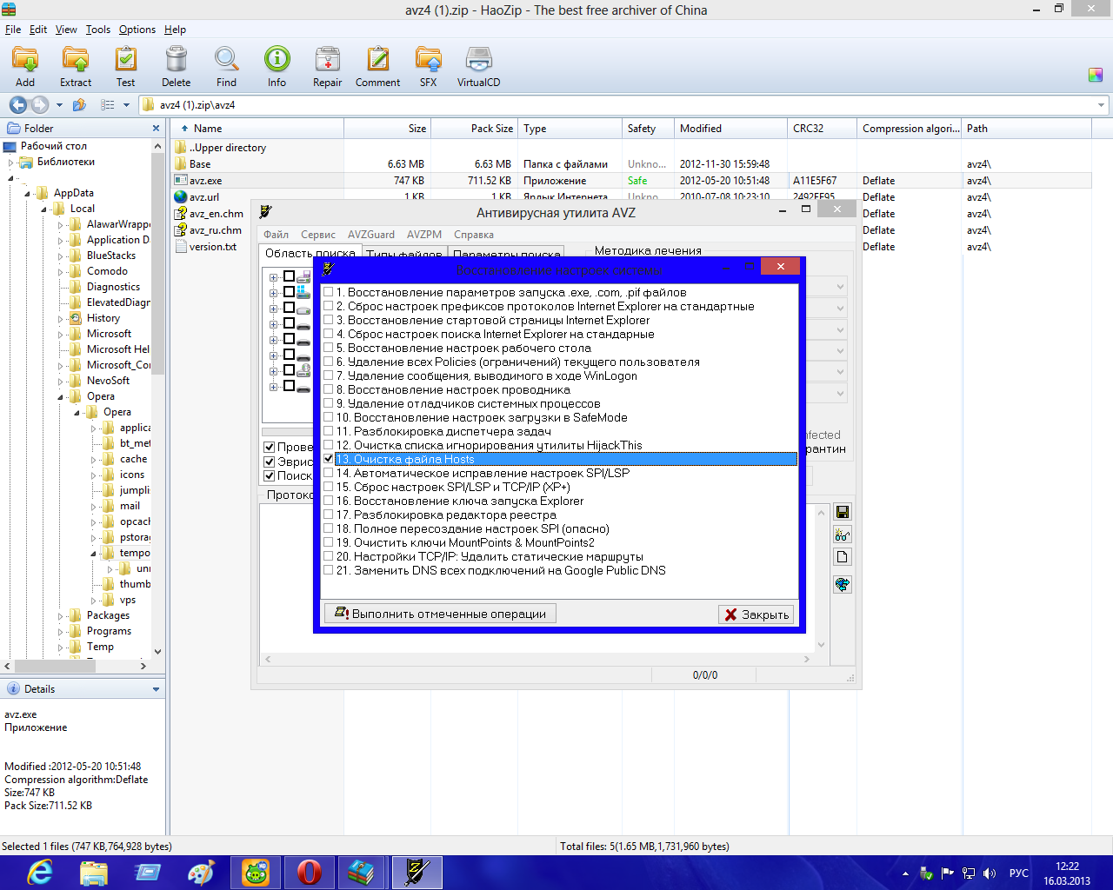Click the HaoZip archiver taskbar icon

coord(362,873)
